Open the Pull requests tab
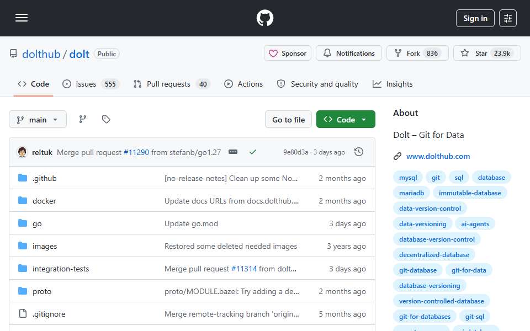The width and height of the screenshot is (530, 331). (172, 84)
